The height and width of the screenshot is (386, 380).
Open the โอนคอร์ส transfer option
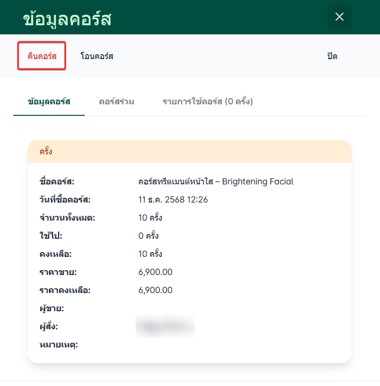(97, 56)
